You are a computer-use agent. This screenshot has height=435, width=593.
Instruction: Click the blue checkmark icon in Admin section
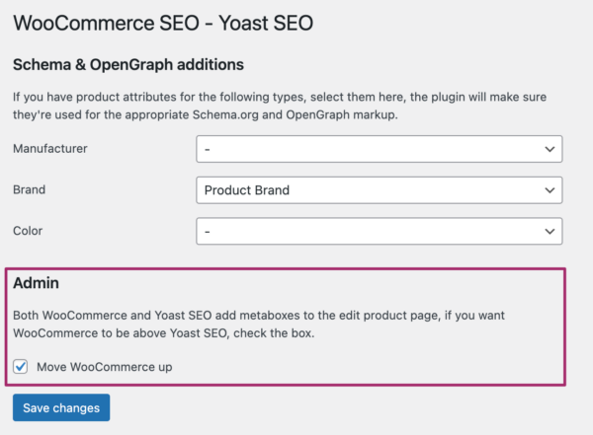tap(21, 367)
